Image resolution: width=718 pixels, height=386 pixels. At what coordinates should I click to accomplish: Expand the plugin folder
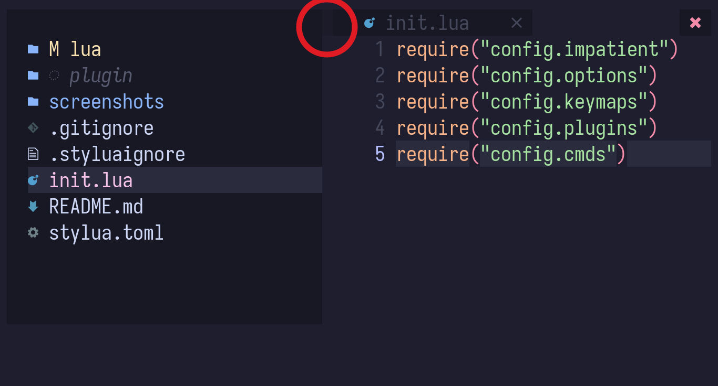tap(100, 75)
